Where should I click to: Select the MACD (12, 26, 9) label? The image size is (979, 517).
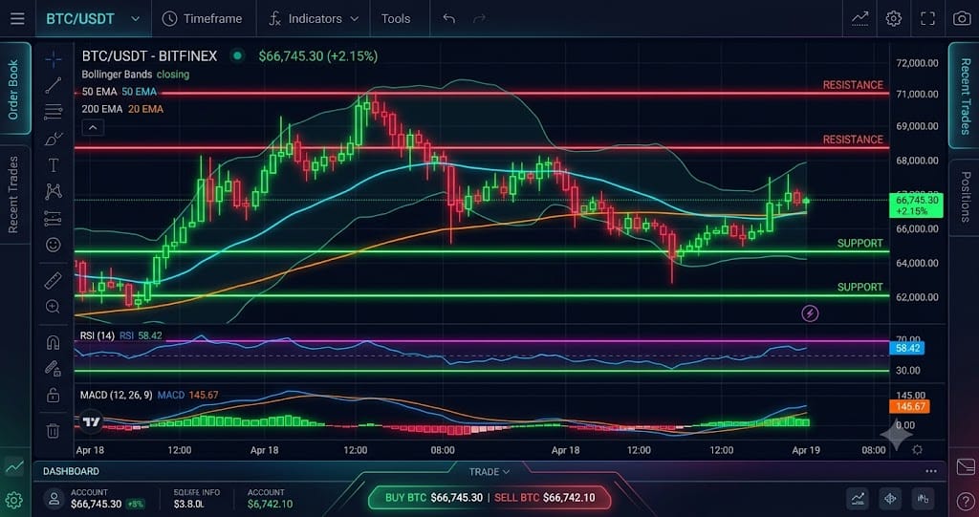pos(116,396)
